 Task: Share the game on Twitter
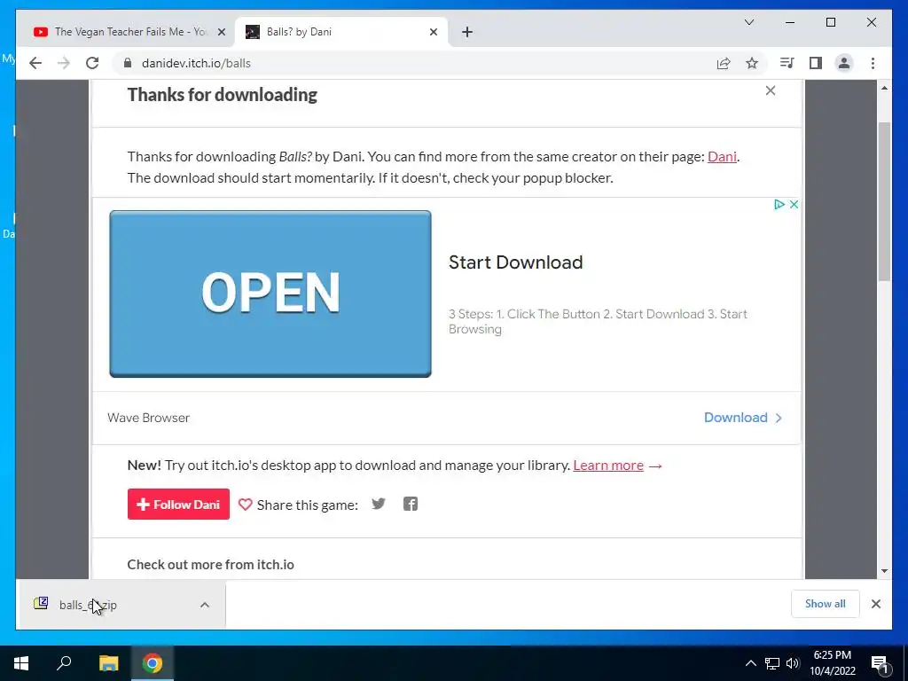point(379,504)
